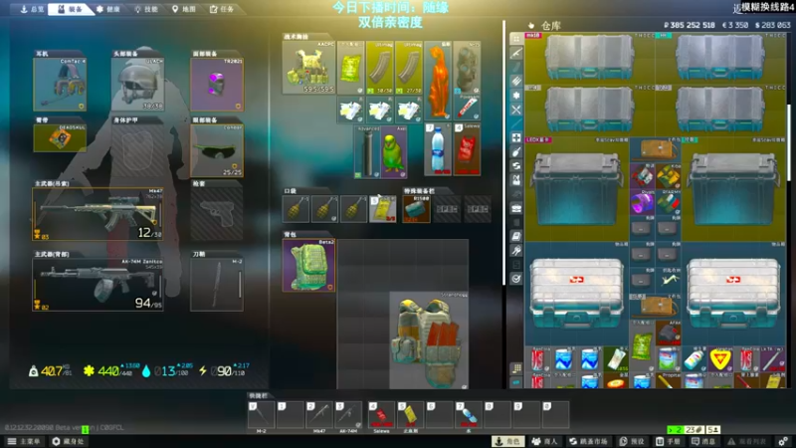Select hotbar slot 2 Mk47
796x448 pixels.
(x=319, y=415)
